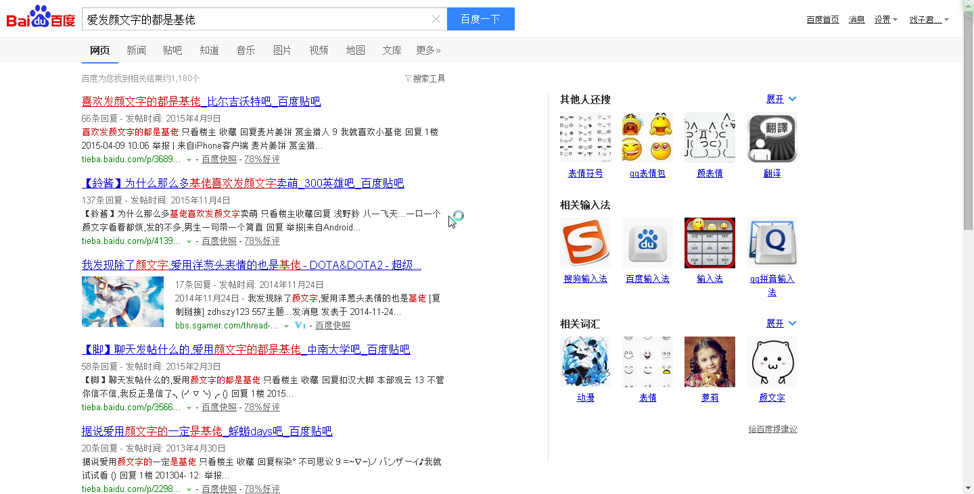
Task: Open the 表情符号 emoticon thumbnail
Action: click(585, 138)
